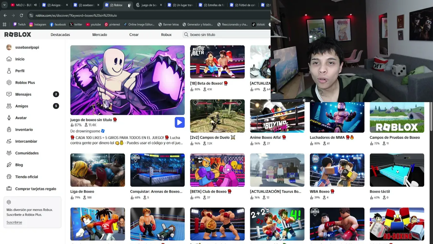Open Comunidades in the sidebar

click(27, 153)
